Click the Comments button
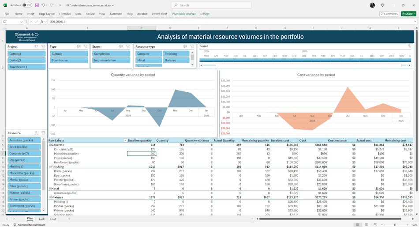 pos(389,14)
